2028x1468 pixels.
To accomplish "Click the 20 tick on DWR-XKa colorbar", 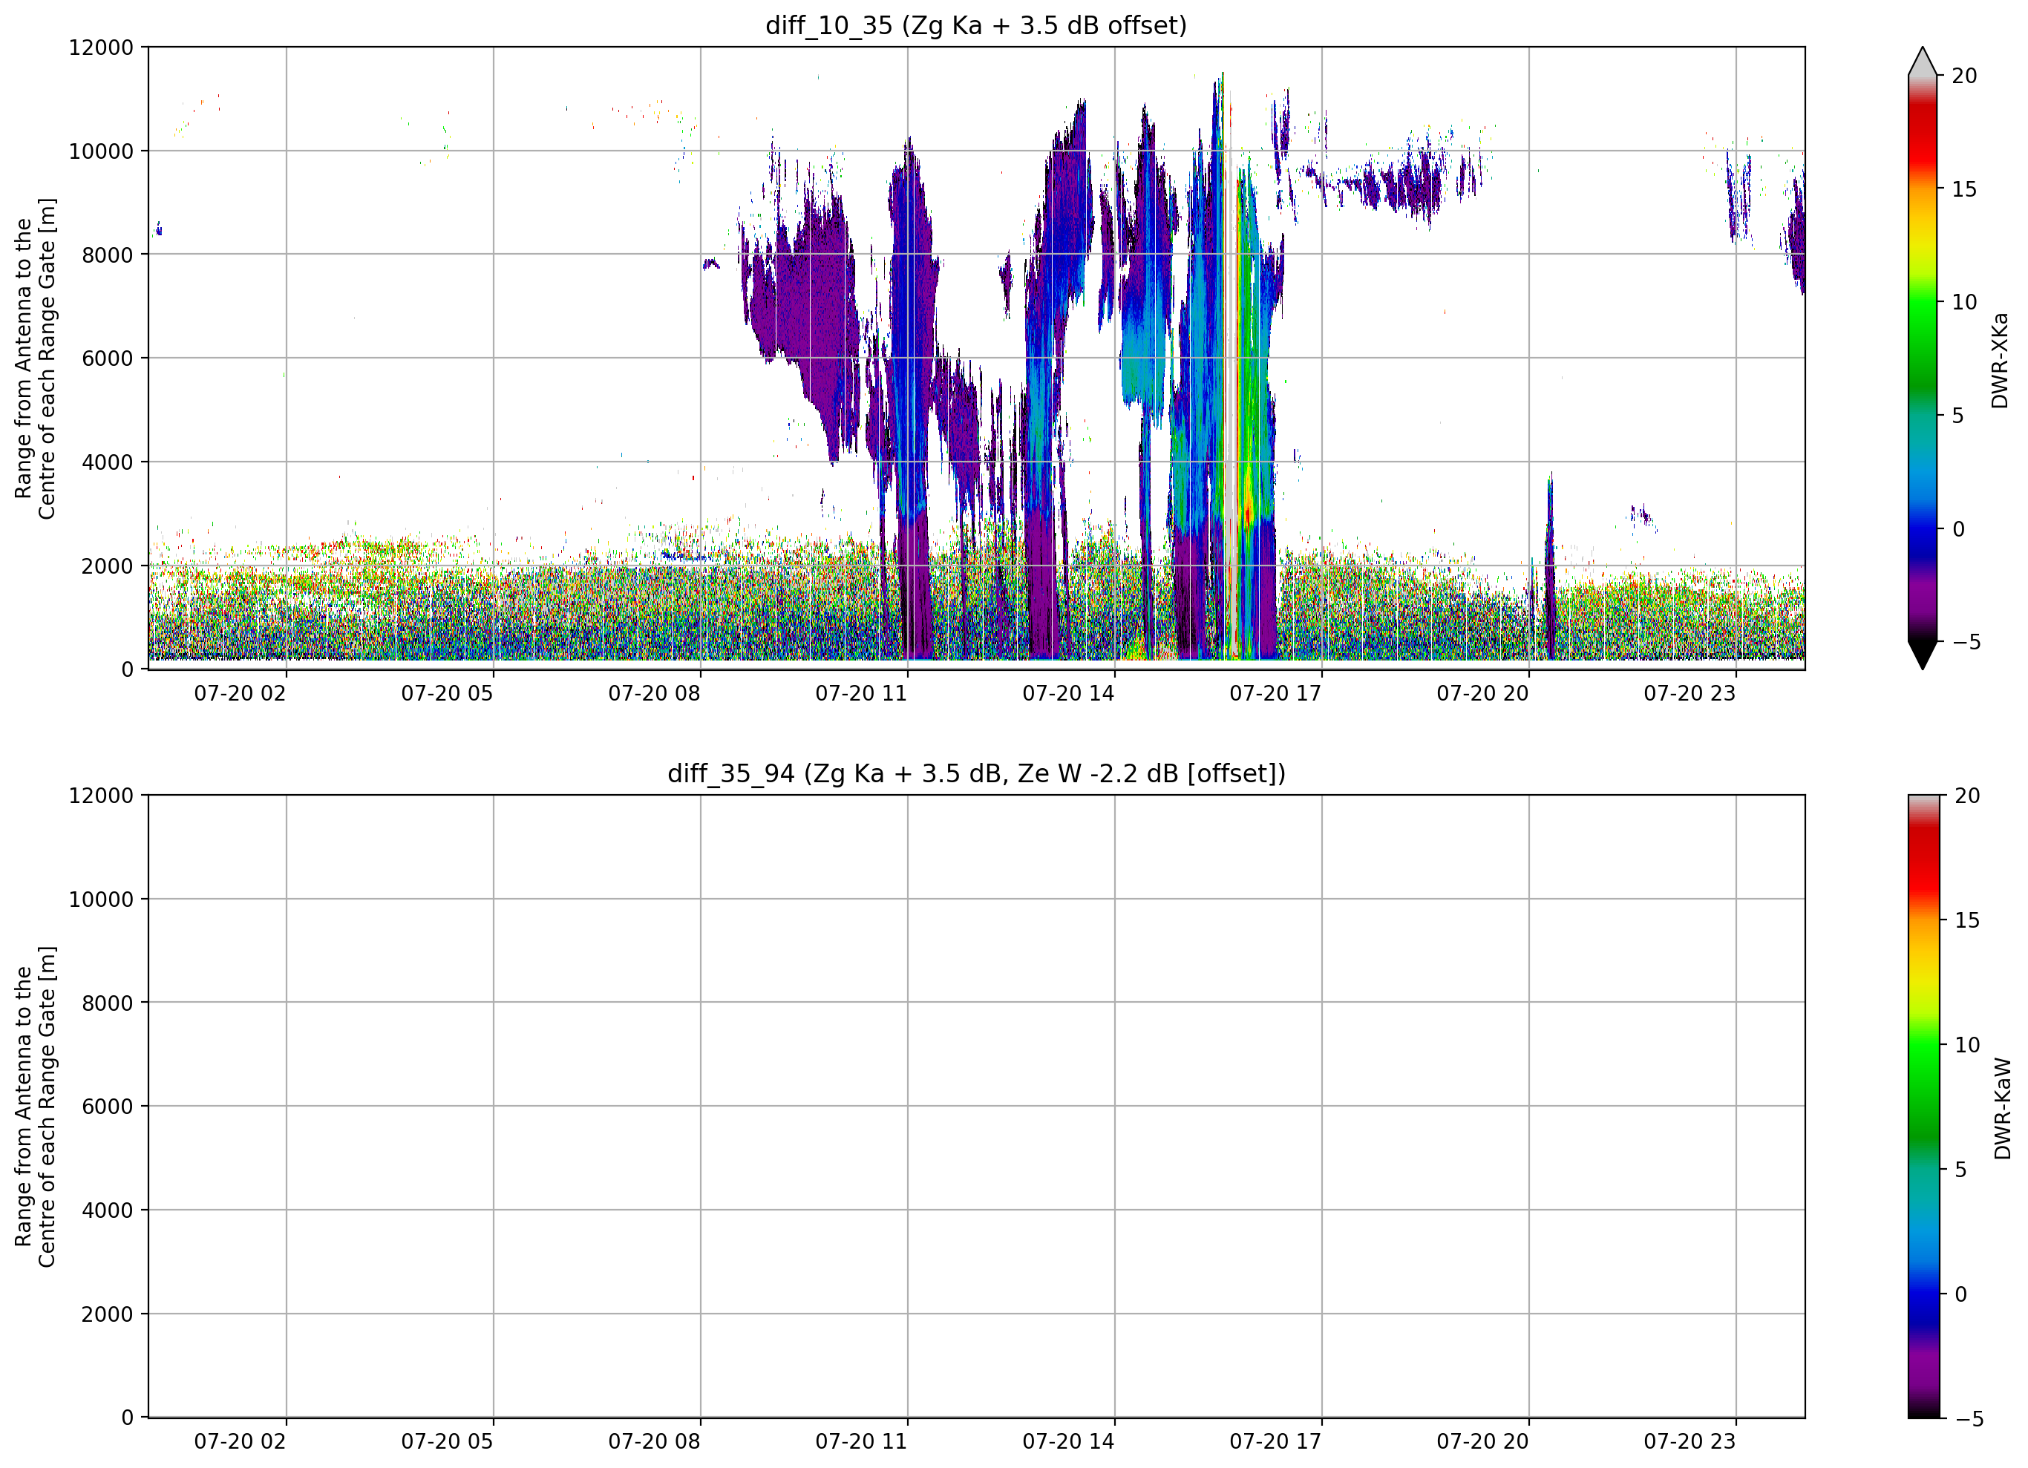I will point(1963,76).
